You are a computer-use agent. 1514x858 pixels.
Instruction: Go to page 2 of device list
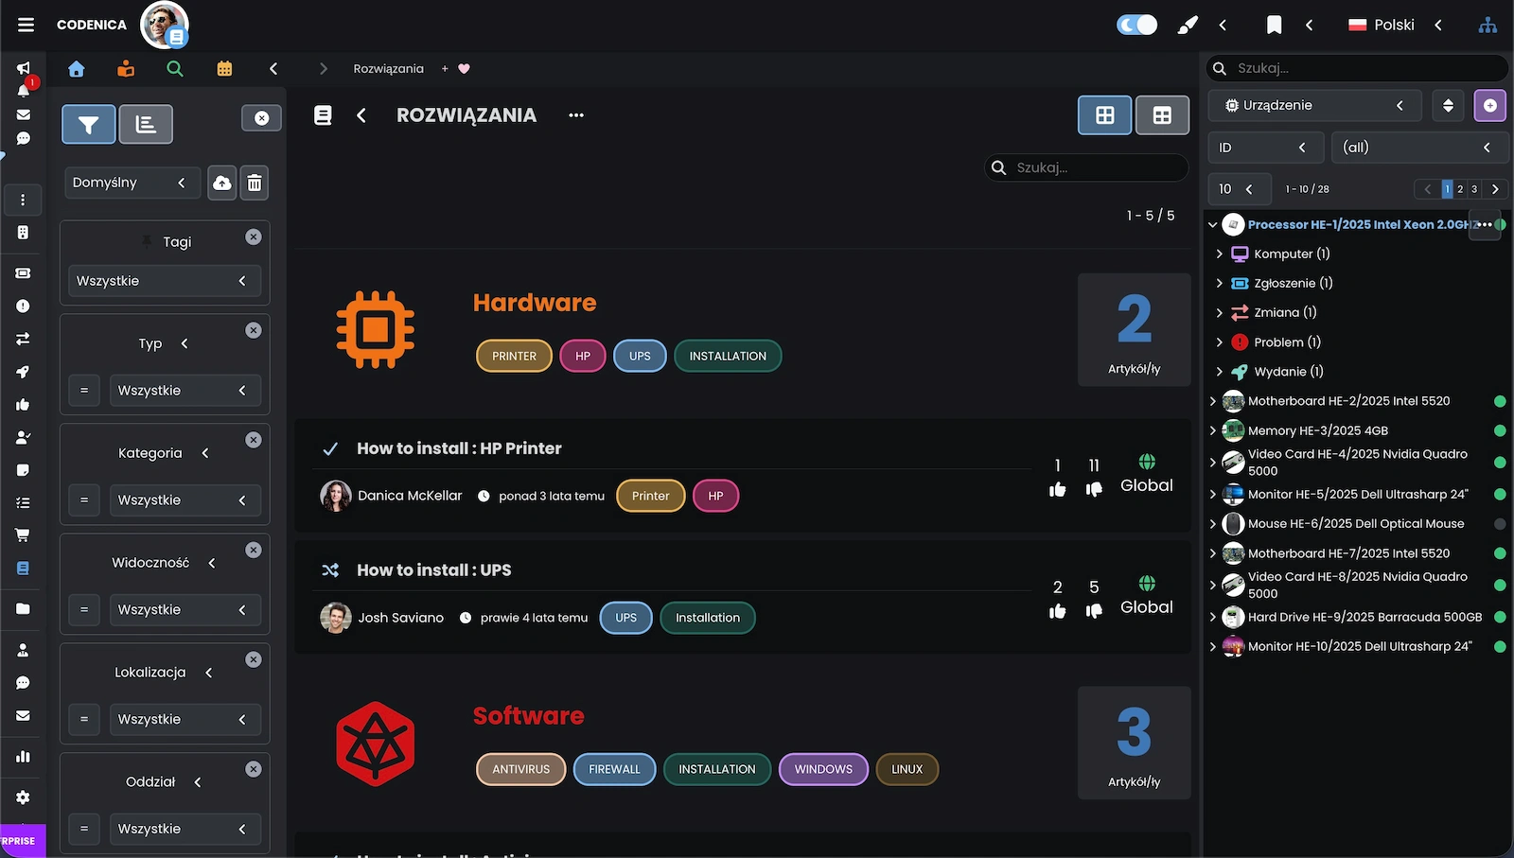[1460, 189]
